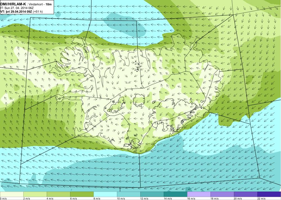
Task: Select the "6 m/s" legend label
Action: [x=73, y=199]
